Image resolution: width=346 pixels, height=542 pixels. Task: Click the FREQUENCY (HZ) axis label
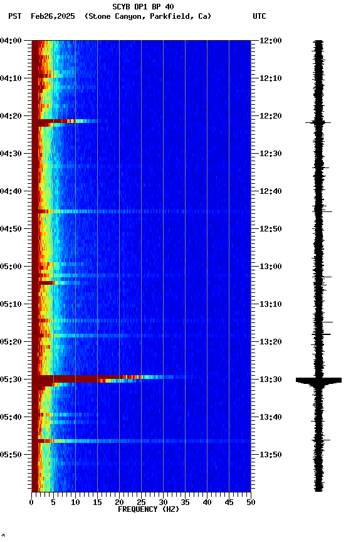(x=149, y=510)
